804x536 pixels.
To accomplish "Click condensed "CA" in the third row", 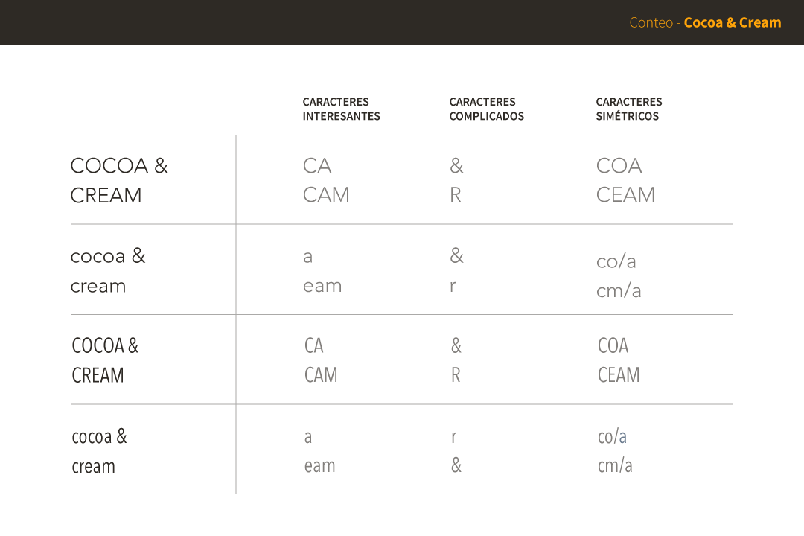I will [x=313, y=345].
